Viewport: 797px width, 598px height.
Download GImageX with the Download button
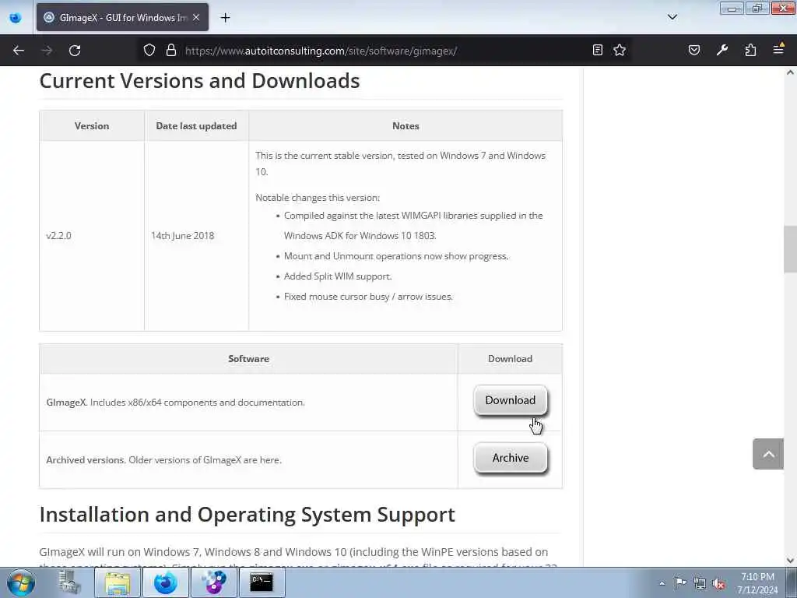tap(511, 401)
